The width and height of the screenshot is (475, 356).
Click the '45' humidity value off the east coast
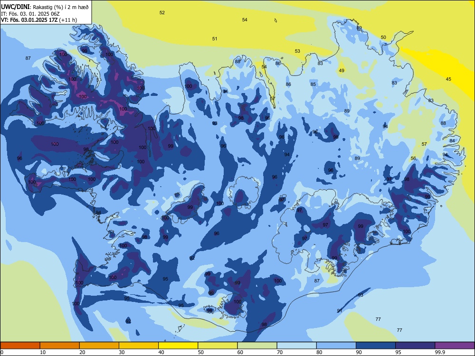click(x=448, y=79)
